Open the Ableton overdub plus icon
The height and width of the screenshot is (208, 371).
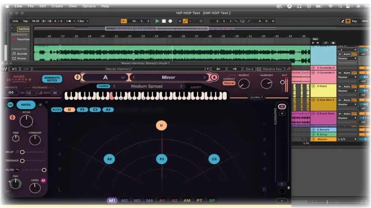pyautogui.click(x=180, y=21)
